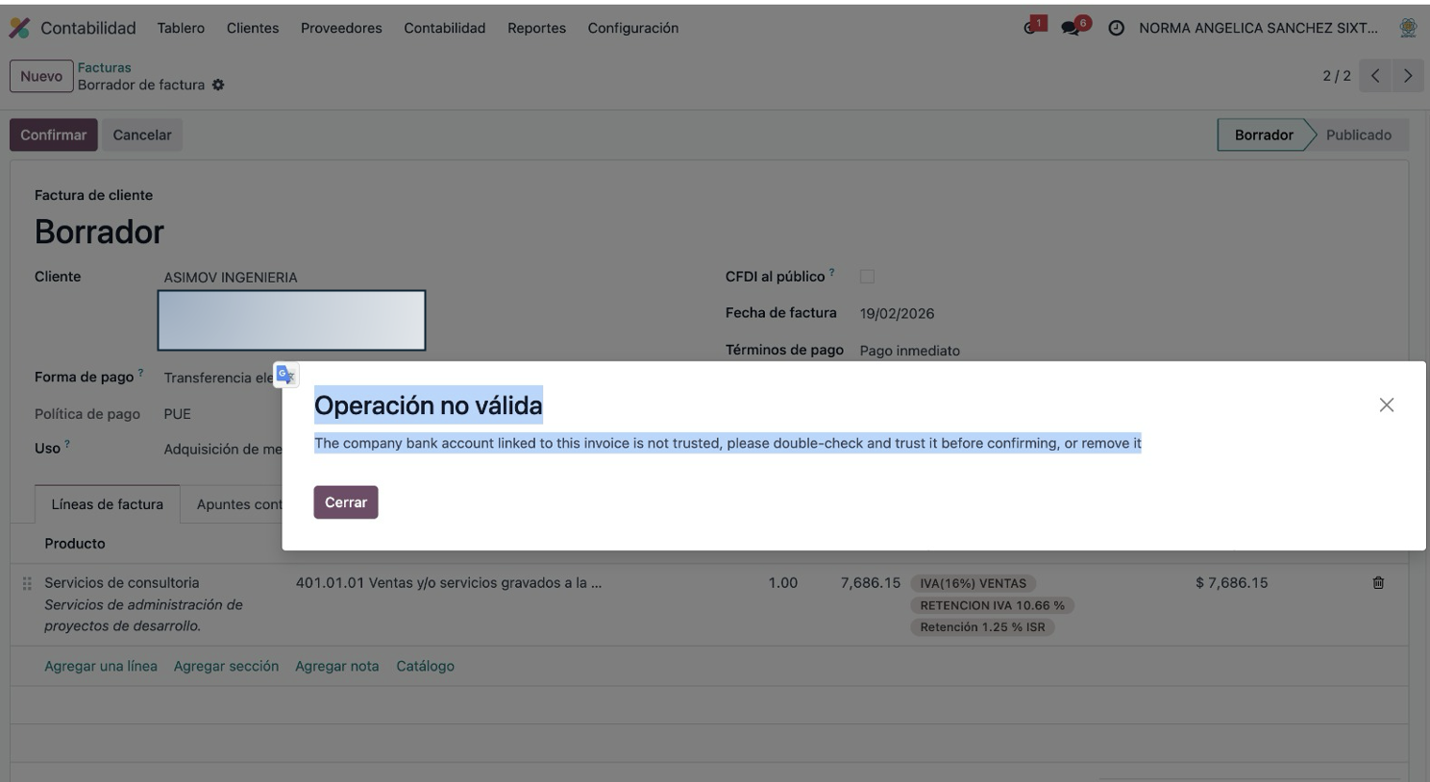
Task: Delete the Servicios de consultoria line with trash icon
Action: tap(1378, 583)
